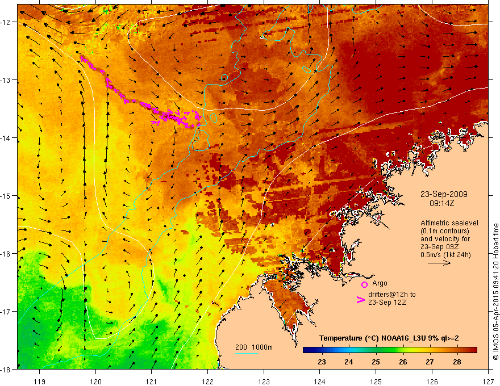
Task: Click longitude axis label 126
Action: [432, 381]
